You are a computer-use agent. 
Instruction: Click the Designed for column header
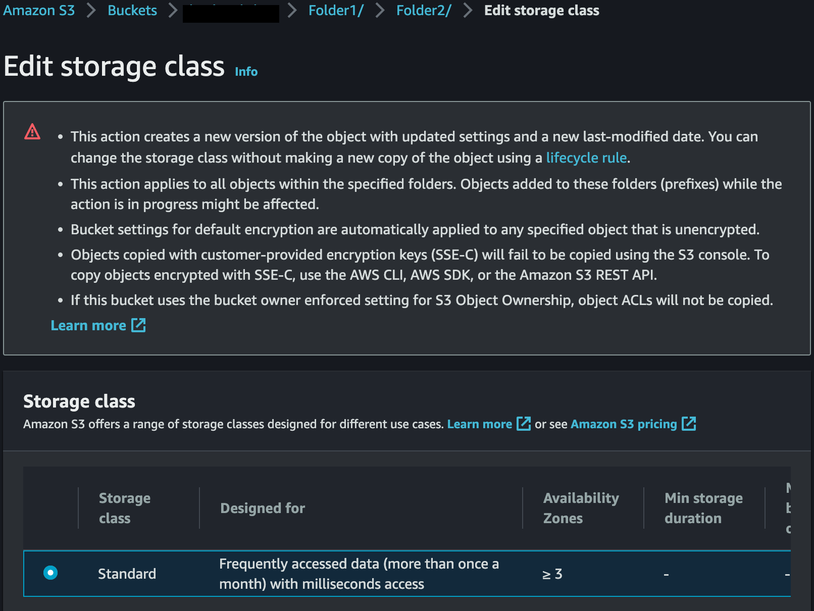(x=263, y=508)
